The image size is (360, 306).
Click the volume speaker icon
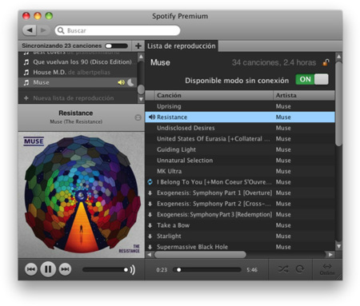pyautogui.click(x=133, y=270)
